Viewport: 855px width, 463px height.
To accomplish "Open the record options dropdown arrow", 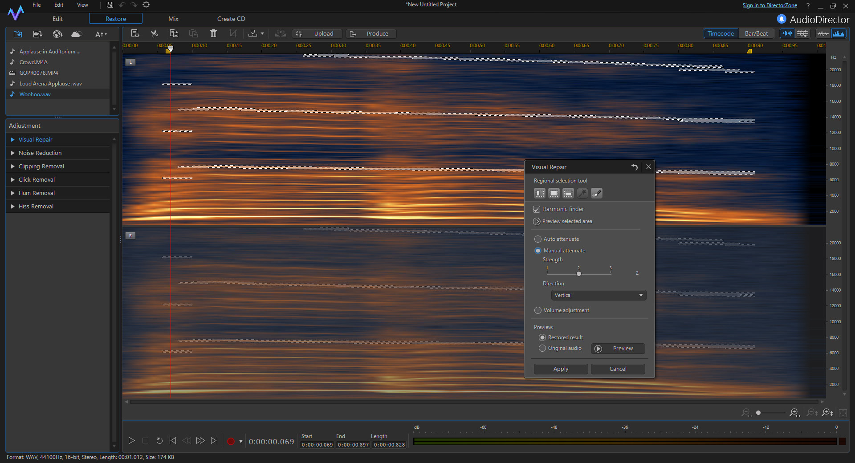I will pyautogui.click(x=241, y=442).
